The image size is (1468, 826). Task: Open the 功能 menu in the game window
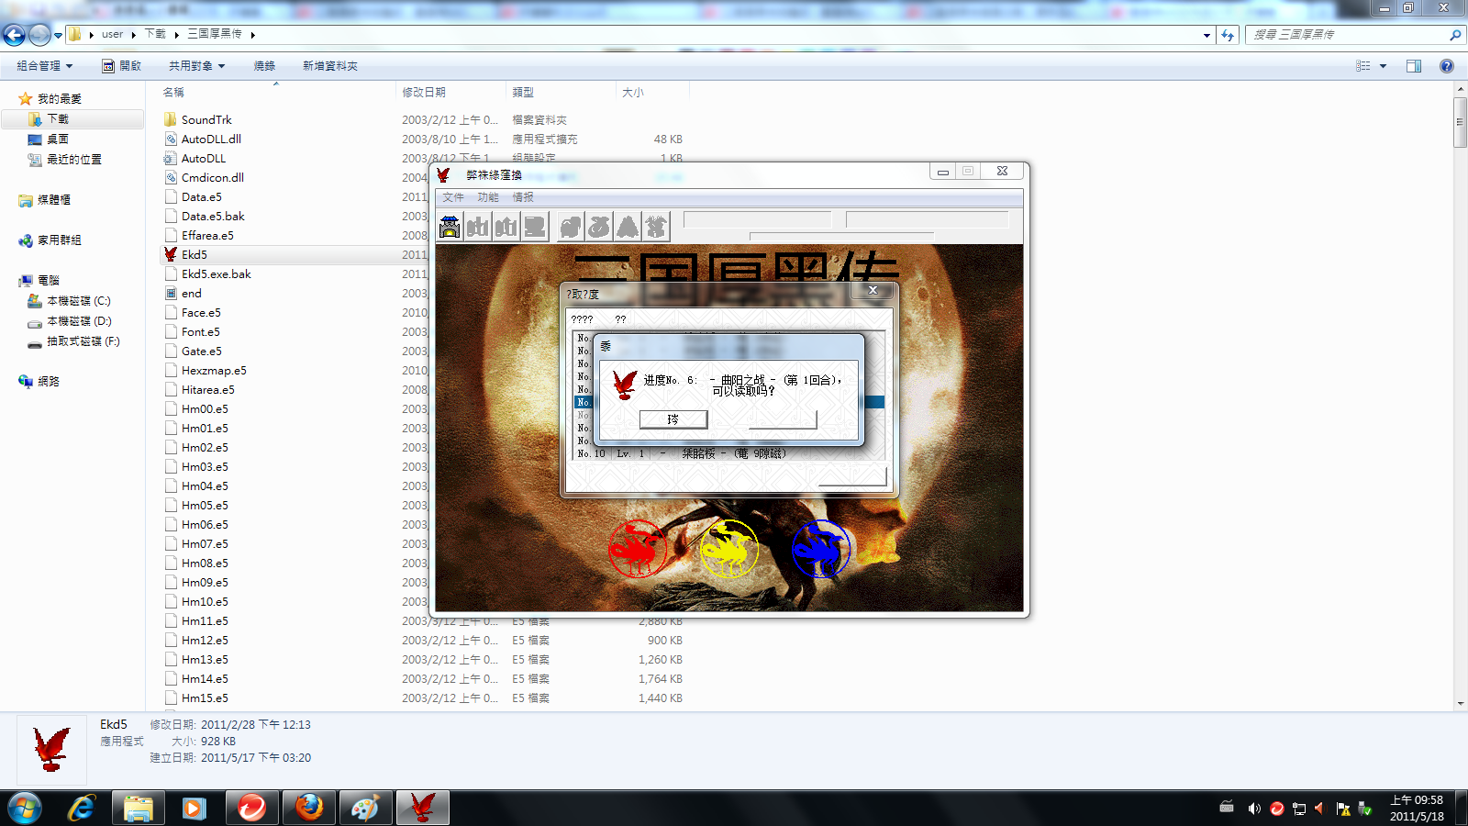488,197
